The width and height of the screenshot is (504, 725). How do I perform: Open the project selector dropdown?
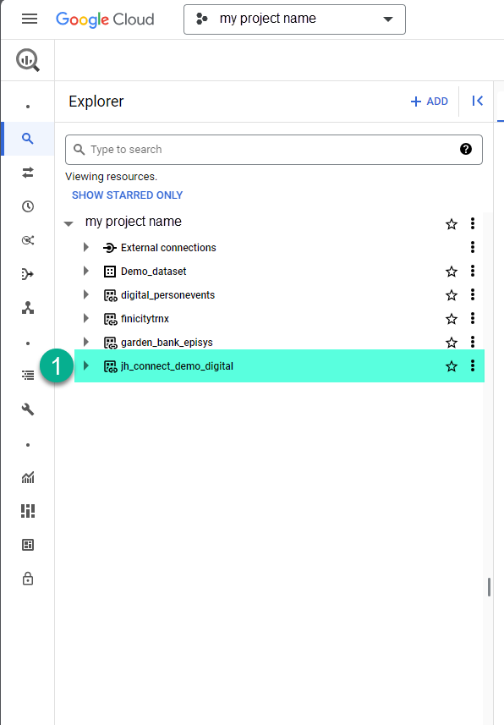point(294,19)
